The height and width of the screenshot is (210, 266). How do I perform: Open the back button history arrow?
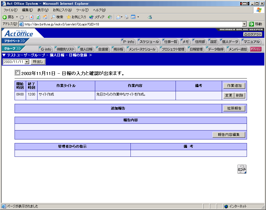(x=17, y=17)
